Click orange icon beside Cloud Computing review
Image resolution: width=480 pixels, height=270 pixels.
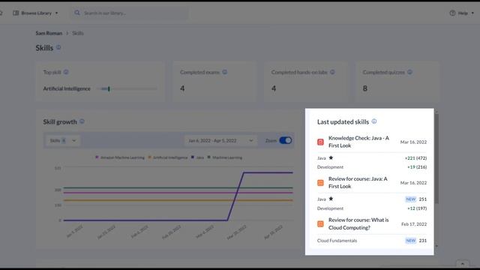(x=320, y=224)
